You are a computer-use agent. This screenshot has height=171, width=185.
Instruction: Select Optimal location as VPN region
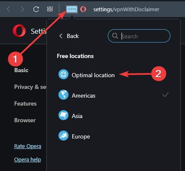coord(93,75)
